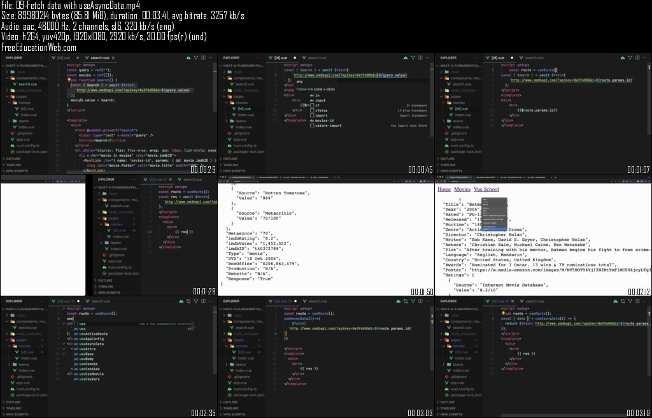Image resolution: width=652 pixels, height=418 pixels.
Task: Click the movies.value = Search line, 00:00:29 frame
Action: tap(93, 100)
